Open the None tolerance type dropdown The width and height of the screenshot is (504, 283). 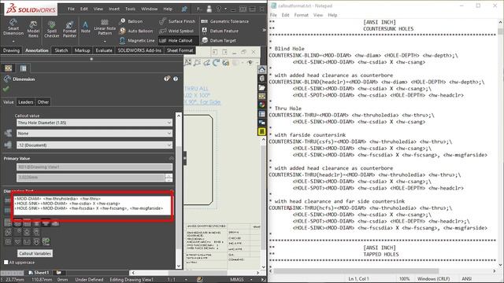pyautogui.click(x=94, y=134)
